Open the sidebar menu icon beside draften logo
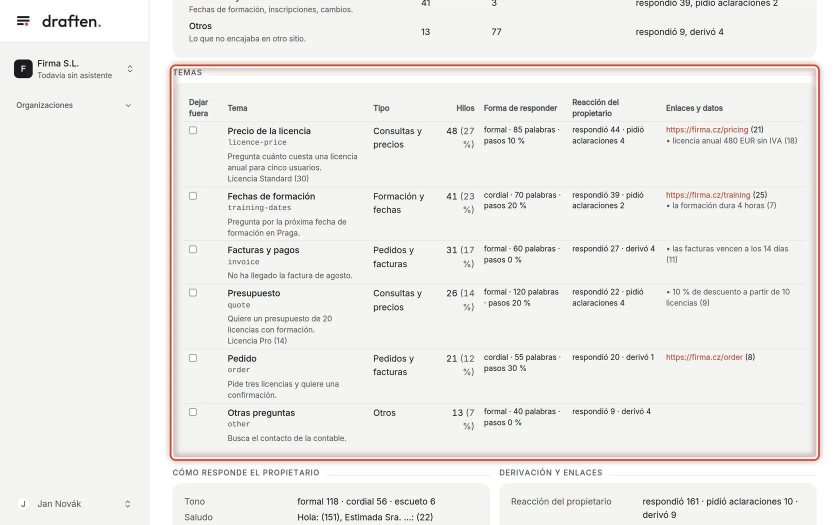 tap(23, 21)
